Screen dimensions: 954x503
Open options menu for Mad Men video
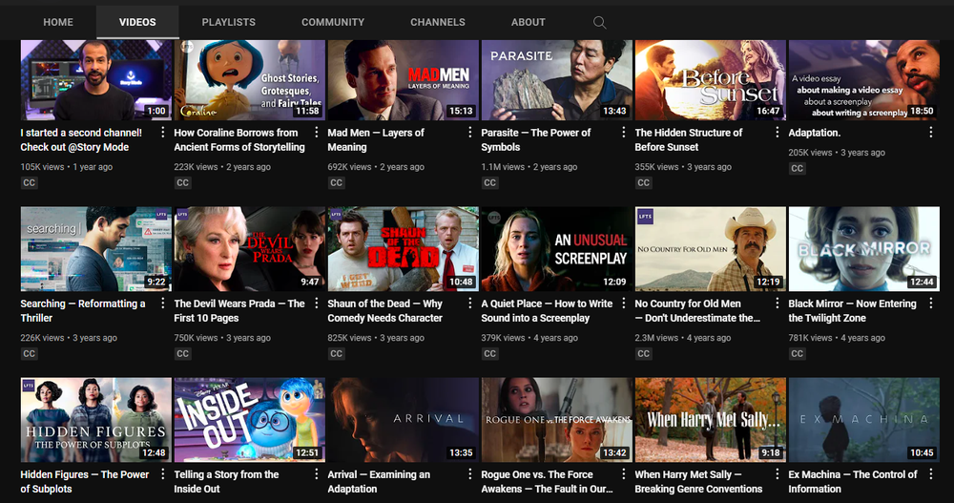(x=469, y=132)
